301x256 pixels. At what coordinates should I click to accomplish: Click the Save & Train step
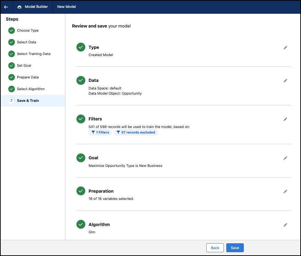tap(28, 101)
